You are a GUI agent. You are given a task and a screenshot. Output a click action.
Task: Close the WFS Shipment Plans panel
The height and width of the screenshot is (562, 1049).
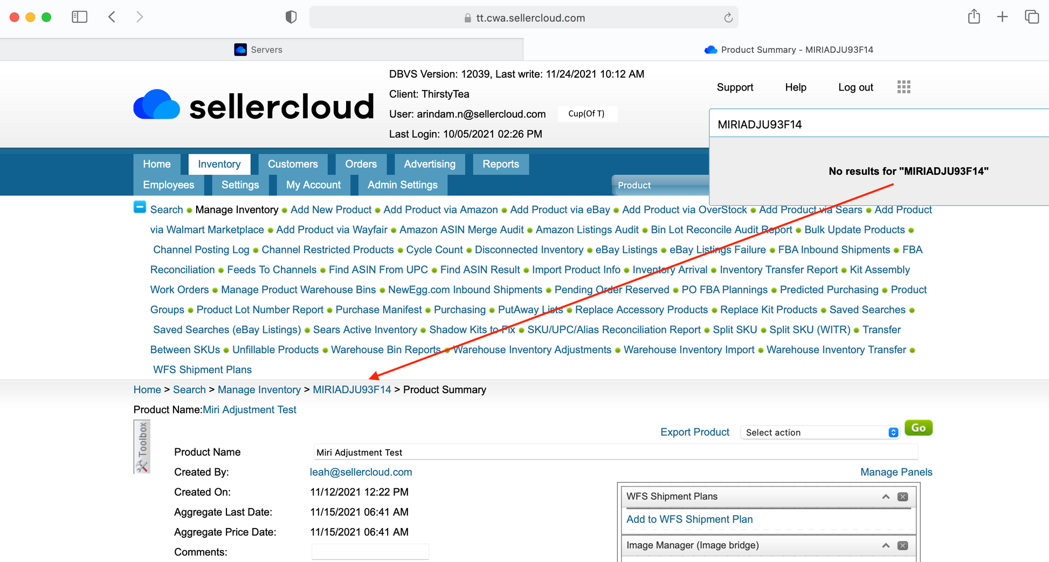click(902, 497)
